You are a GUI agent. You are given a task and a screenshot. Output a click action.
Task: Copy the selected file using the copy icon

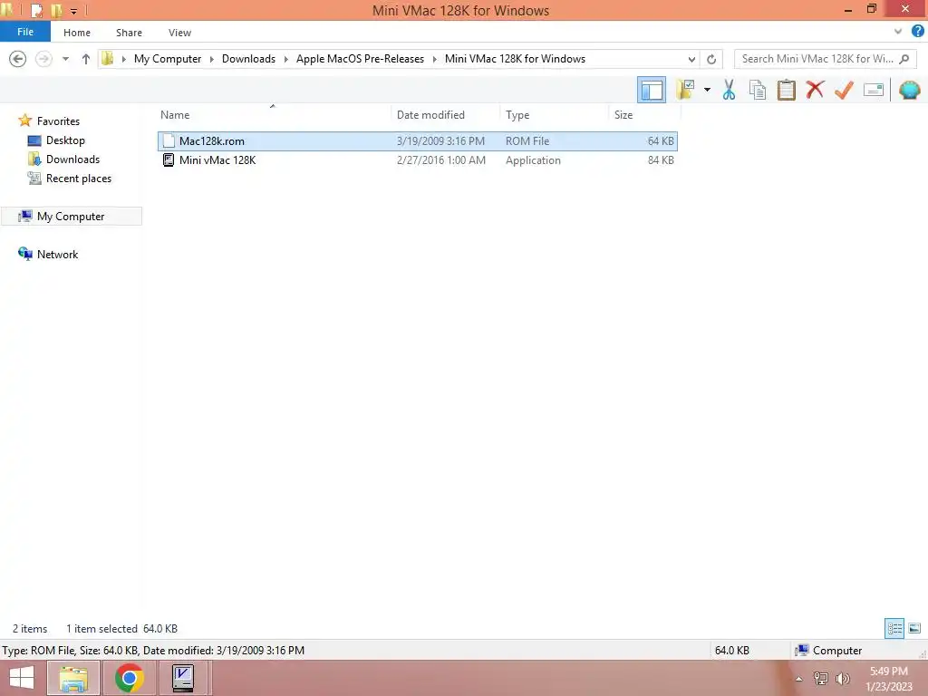758,90
